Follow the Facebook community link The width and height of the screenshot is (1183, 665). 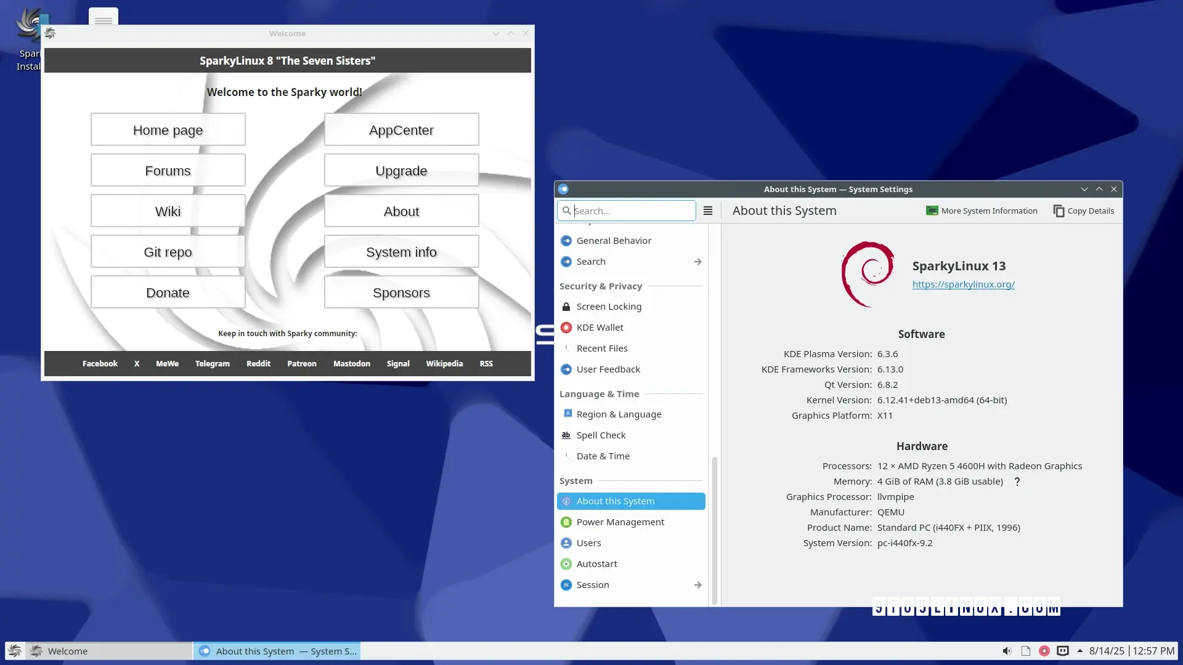(x=100, y=364)
